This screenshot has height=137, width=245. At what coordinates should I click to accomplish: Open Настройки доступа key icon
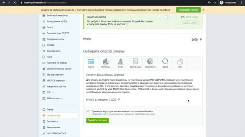44,133
